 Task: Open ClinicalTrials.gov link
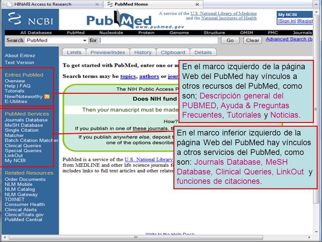pyautogui.click(x=24, y=215)
